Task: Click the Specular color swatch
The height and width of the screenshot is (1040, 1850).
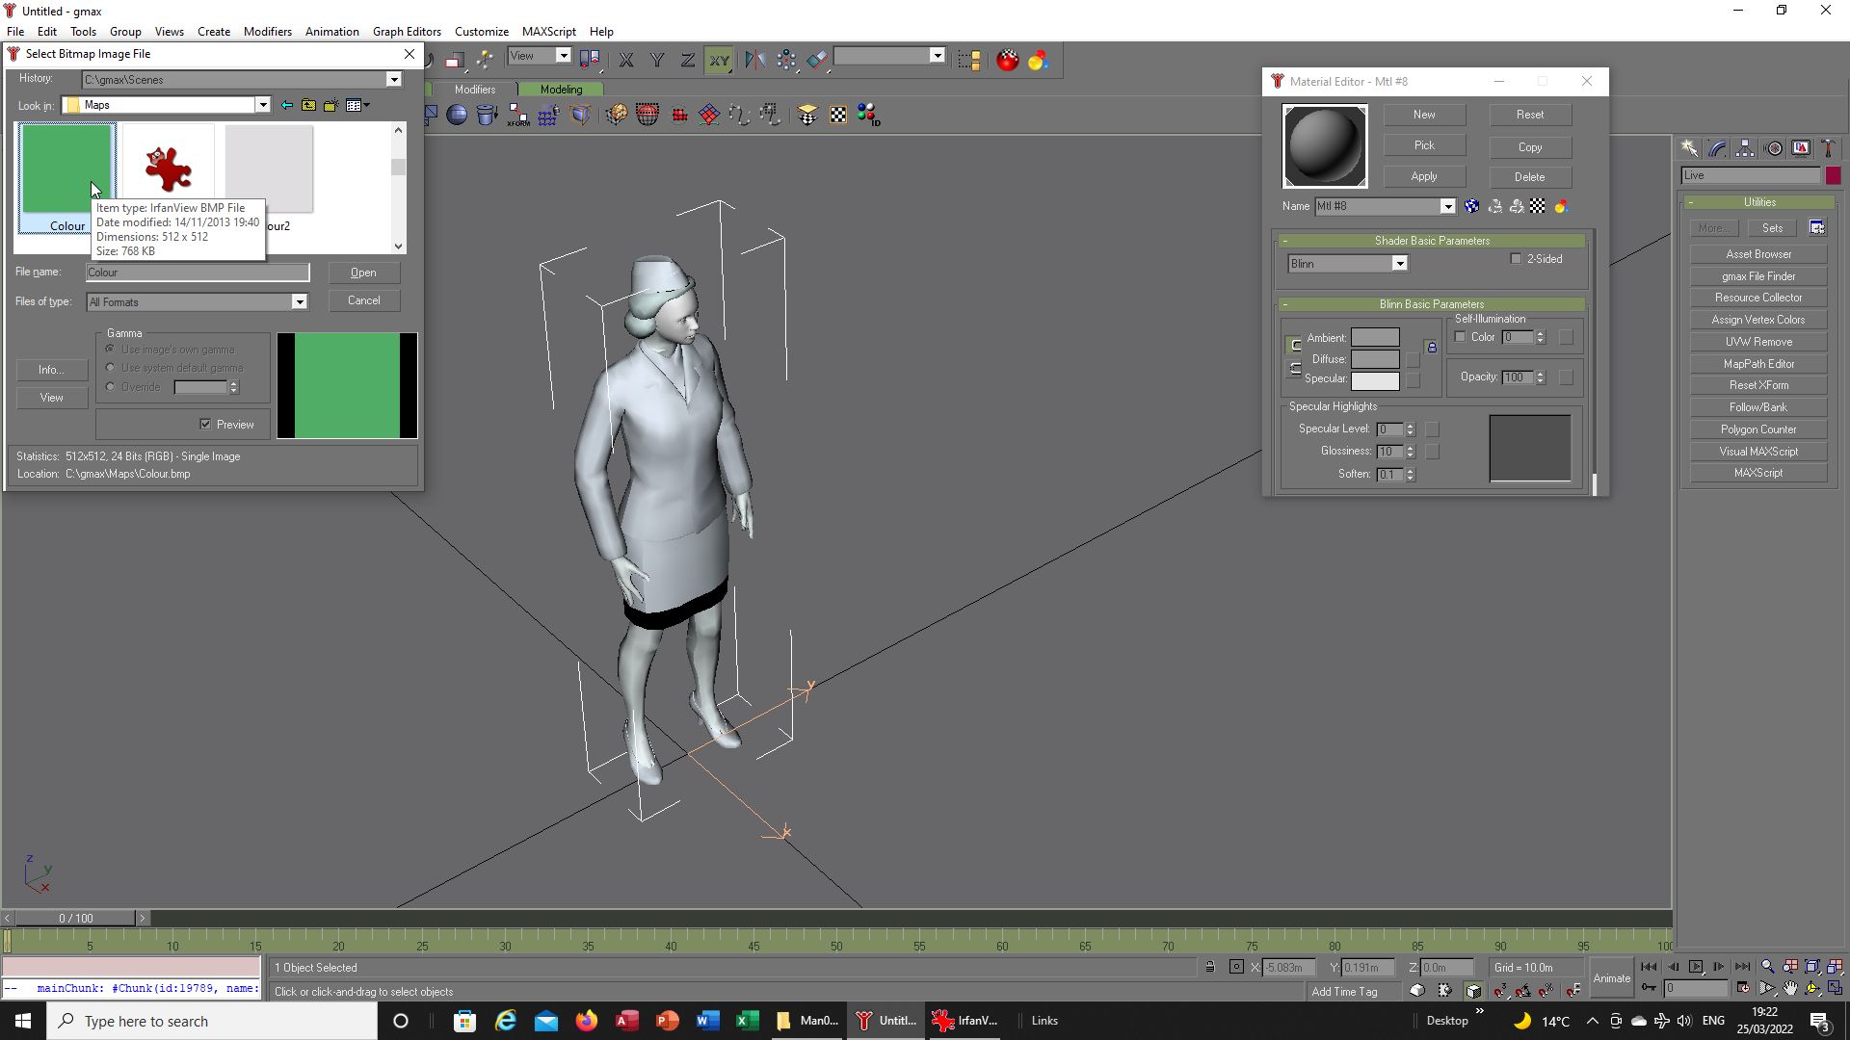Action: tap(1375, 379)
